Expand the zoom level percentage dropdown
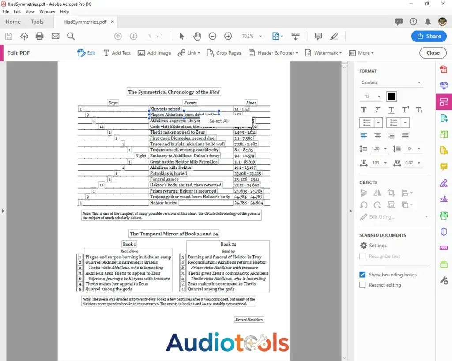452x361 pixels. 260,37
